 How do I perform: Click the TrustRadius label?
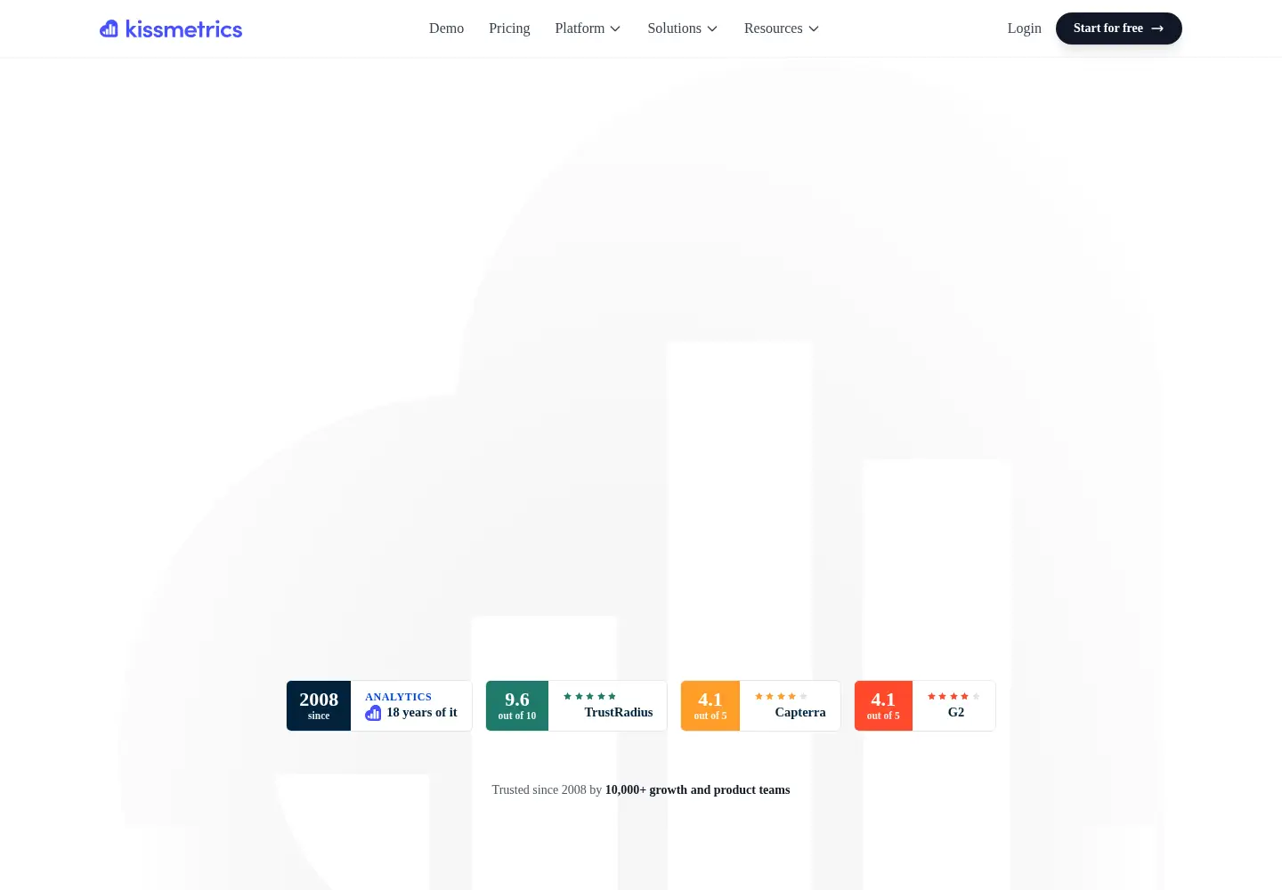(619, 712)
